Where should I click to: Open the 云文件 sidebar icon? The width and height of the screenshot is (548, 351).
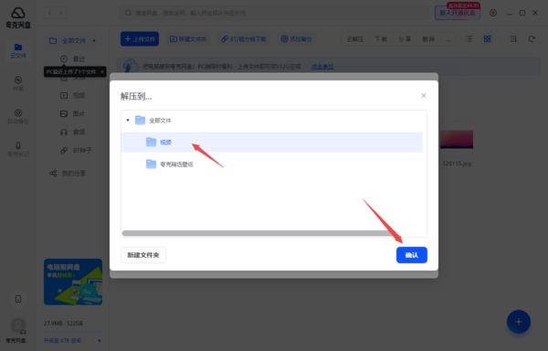[x=18, y=51]
